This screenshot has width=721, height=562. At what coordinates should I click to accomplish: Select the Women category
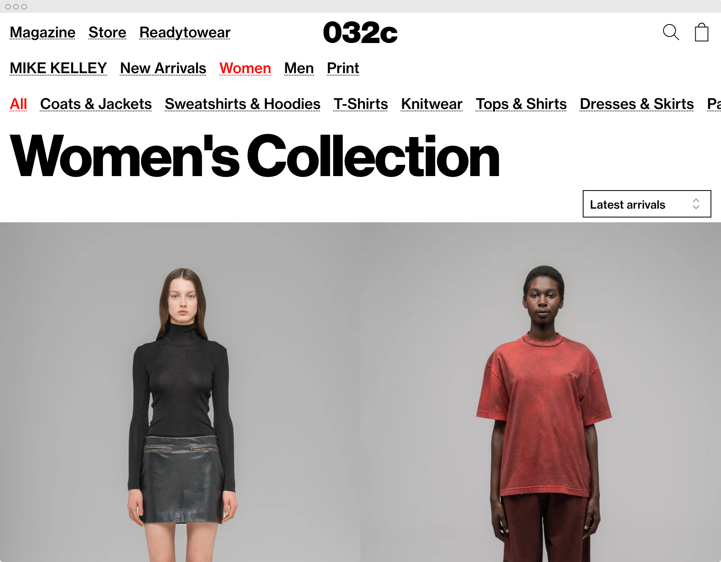245,68
